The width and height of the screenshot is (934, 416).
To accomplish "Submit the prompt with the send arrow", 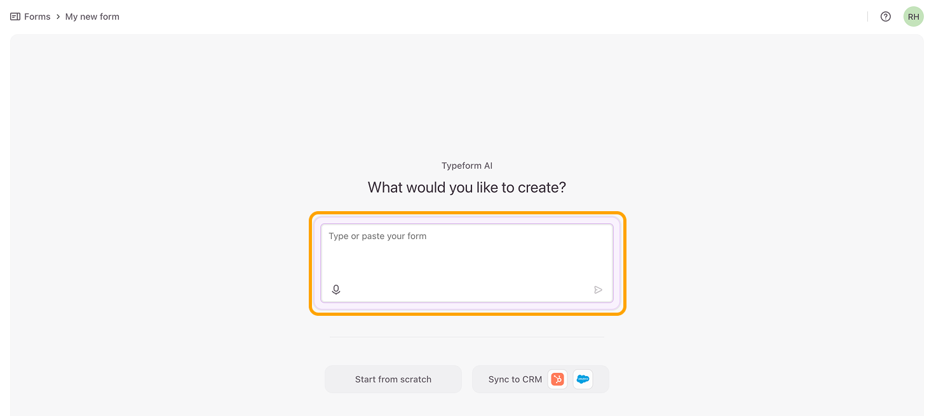I will pyautogui.click(x=598, y=290).
